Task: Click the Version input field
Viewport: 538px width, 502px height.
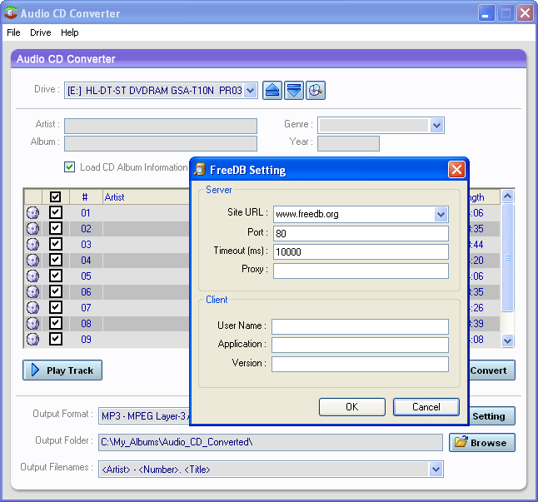Action: pyautogui.click(x=361, y=364)
